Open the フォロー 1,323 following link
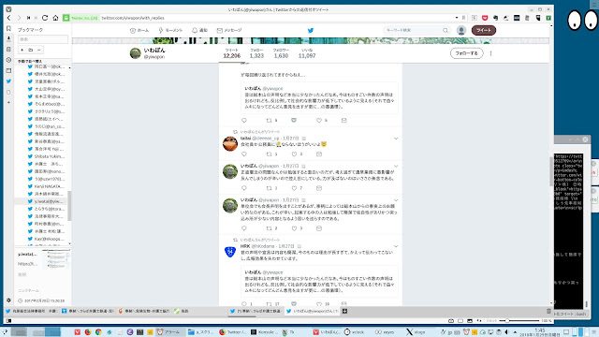The height and width of the screenshot is (337, 599). 256,53
